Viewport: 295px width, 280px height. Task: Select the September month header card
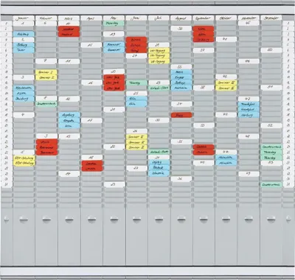[x=204, y=18]
